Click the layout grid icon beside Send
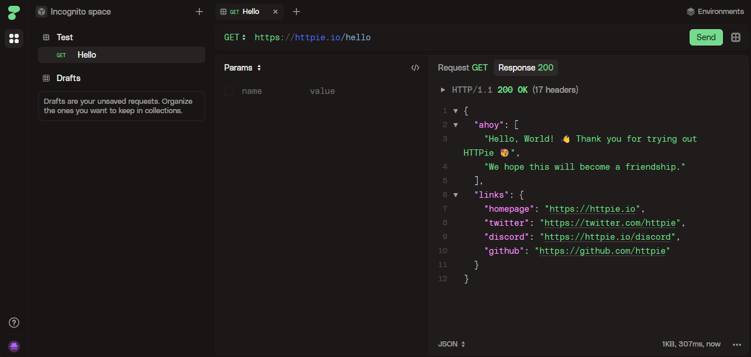 pyautogui.click(x=736, y=37)
